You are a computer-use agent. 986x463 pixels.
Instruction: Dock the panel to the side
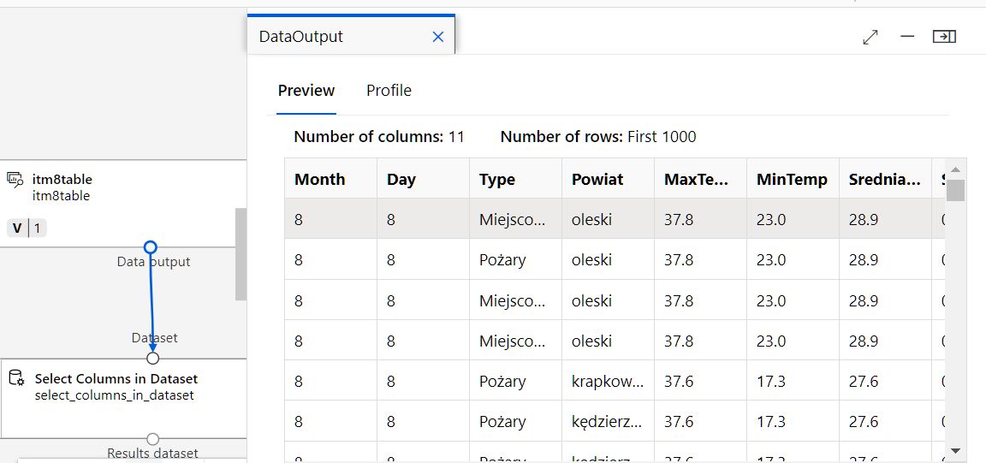click(x=944, y=37)
